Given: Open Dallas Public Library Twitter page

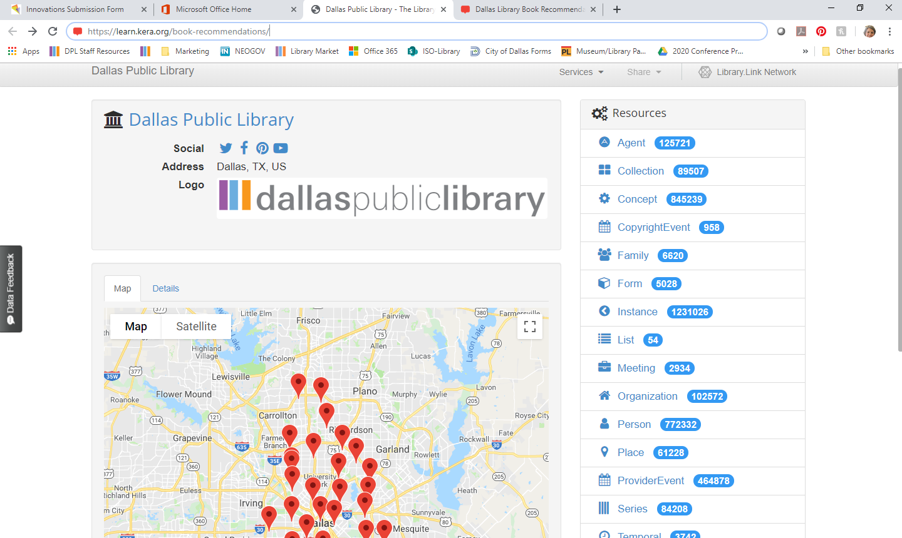Looking at the screenshot, I should coord(225,148).
